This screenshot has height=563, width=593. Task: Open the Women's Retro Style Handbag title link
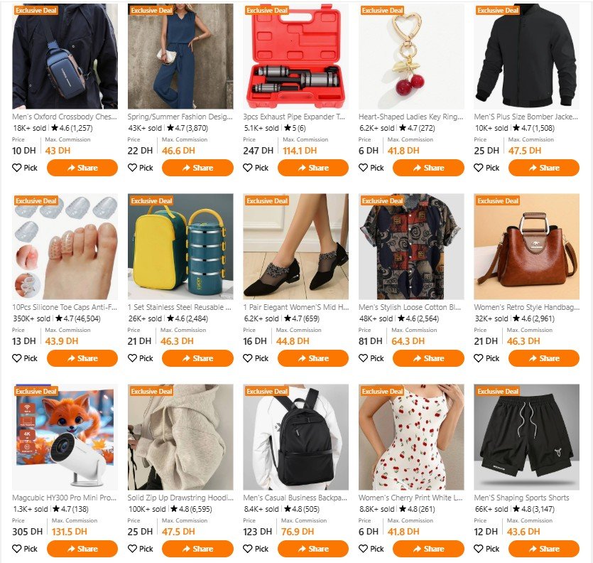click(x=526, y=307)
